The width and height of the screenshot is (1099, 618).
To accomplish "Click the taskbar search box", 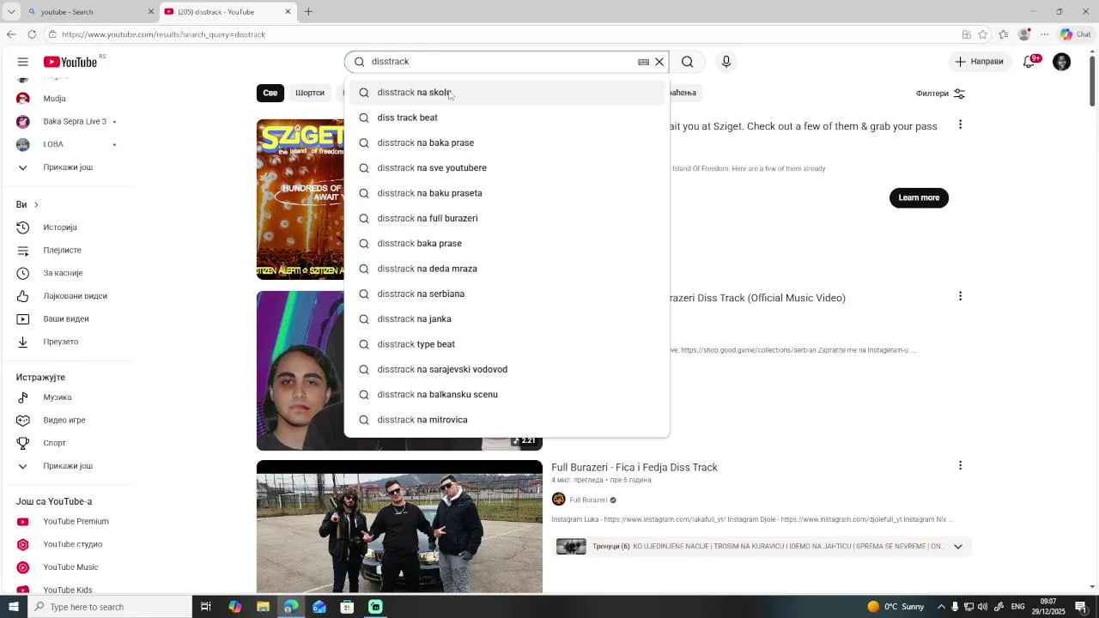I will [x=110, y=607].
